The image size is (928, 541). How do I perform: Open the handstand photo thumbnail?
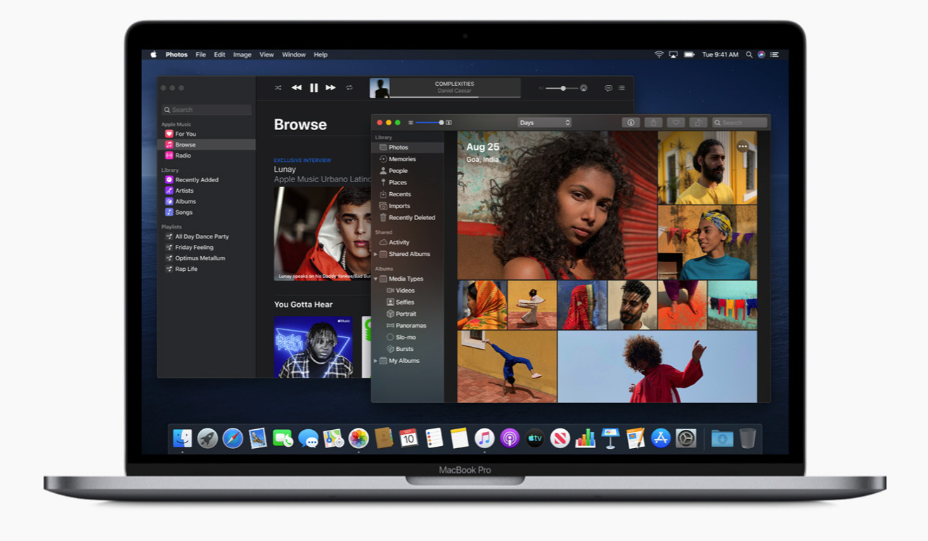coord(507,367)
